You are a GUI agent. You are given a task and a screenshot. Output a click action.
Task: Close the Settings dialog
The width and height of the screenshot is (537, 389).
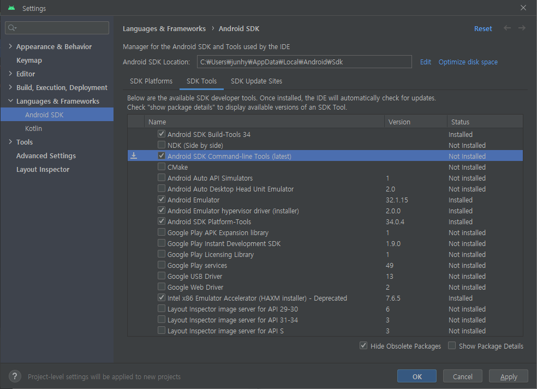(x=523, y=8)
